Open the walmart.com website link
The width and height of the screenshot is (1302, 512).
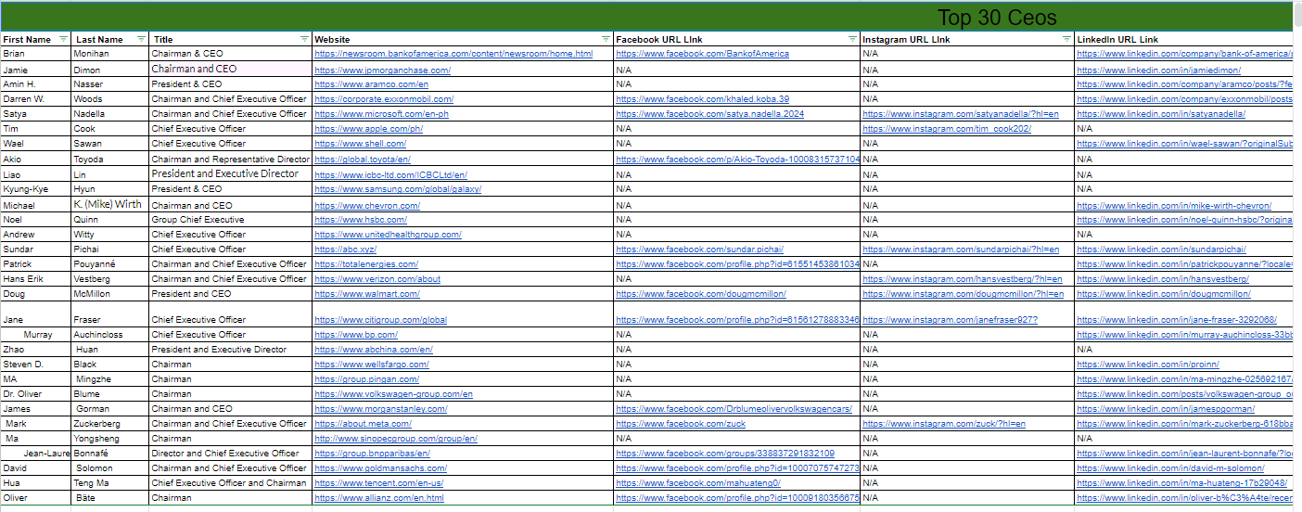pyautogui.click(x=367, y=294)
